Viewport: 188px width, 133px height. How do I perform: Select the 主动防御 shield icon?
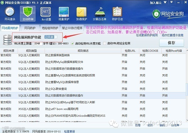click(28, 13)
